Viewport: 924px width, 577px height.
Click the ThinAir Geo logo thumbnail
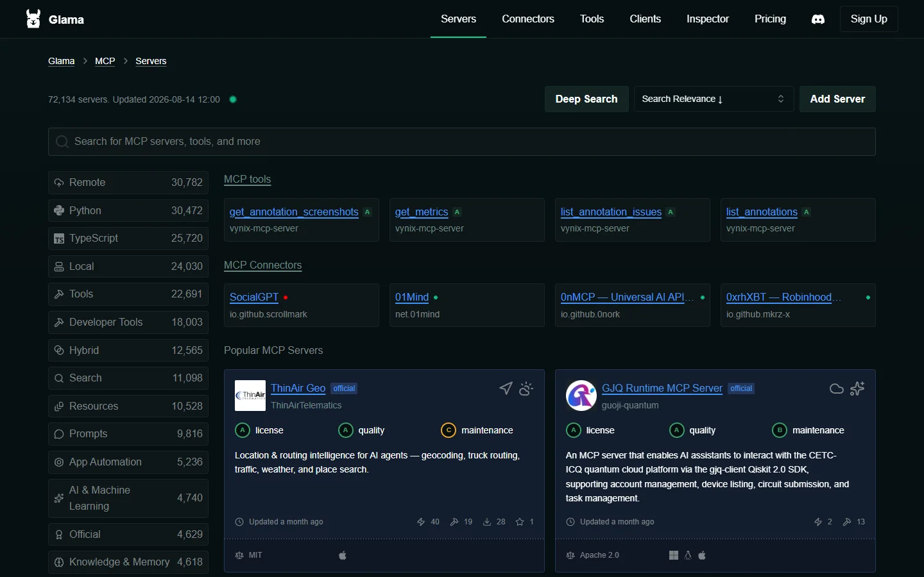250,396
